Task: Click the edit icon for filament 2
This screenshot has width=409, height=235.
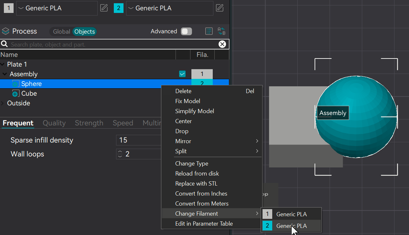Action: click(220, 8)
